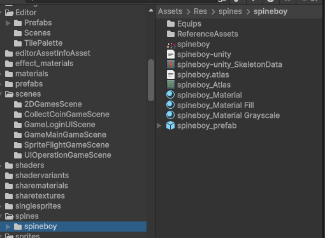The image size is (325, 238).
Task: Click the 2DGamesScene folder icon
Action: (18, 104)
